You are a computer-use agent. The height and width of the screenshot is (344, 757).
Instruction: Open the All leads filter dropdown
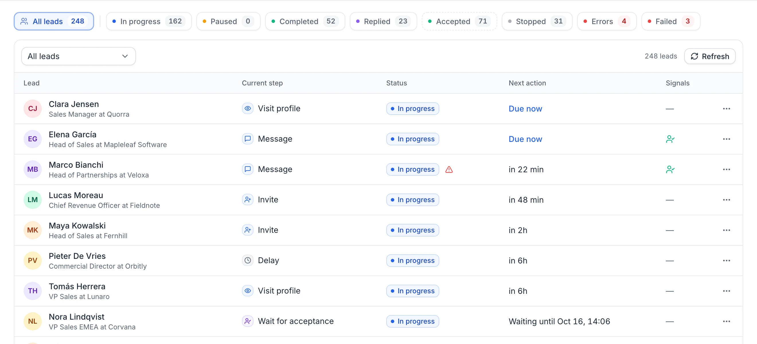click(79, 56)
